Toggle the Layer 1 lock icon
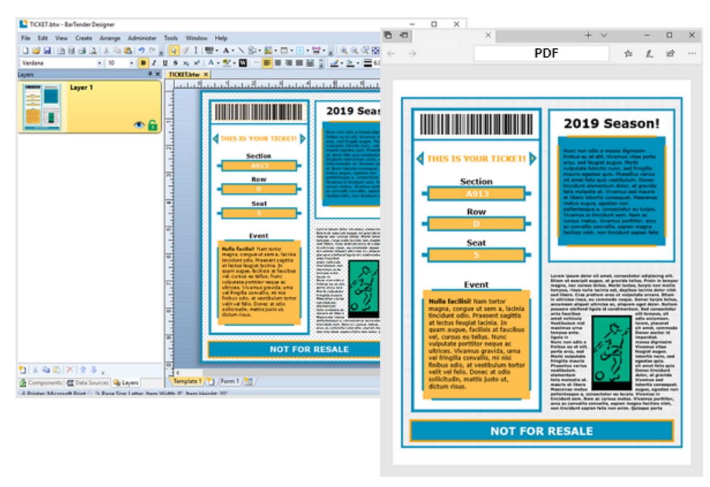Image resolution: width=710 pixels, height=487 pixels. coord(152,124)
